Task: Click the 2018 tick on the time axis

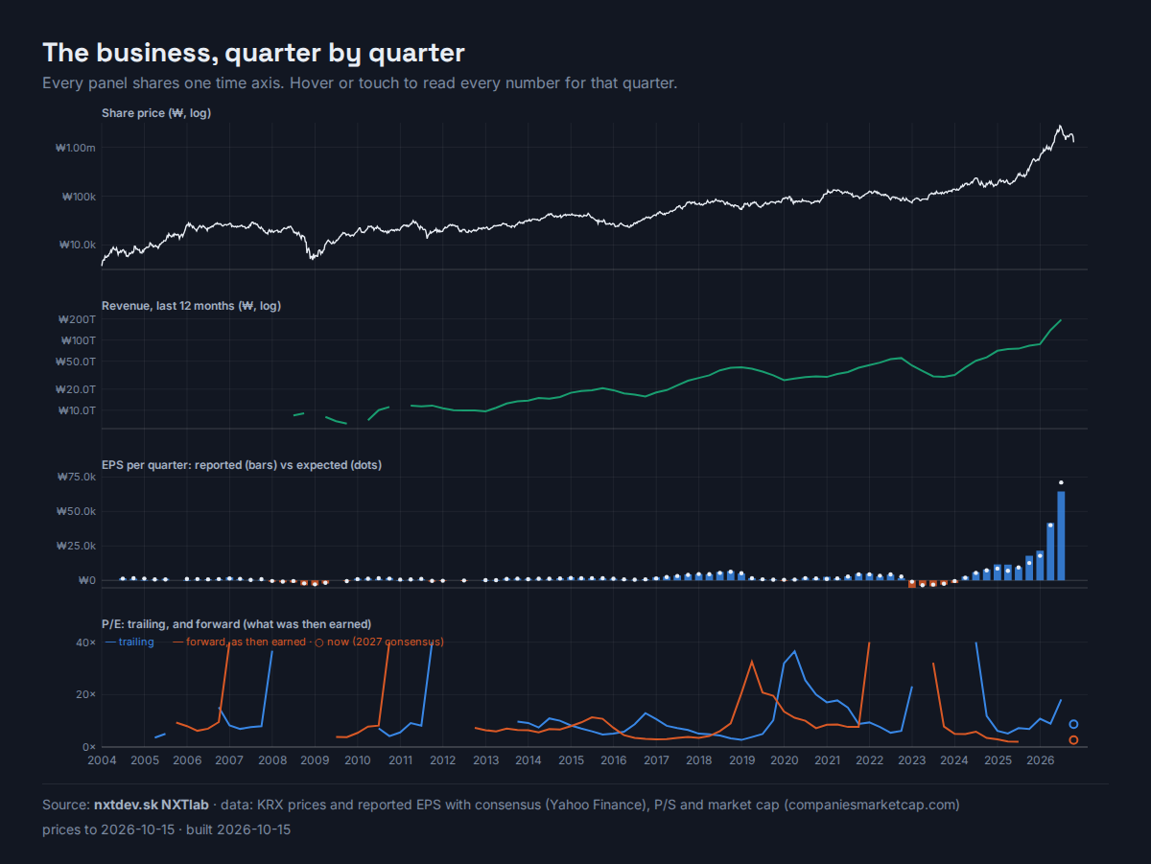Action: 699,760
